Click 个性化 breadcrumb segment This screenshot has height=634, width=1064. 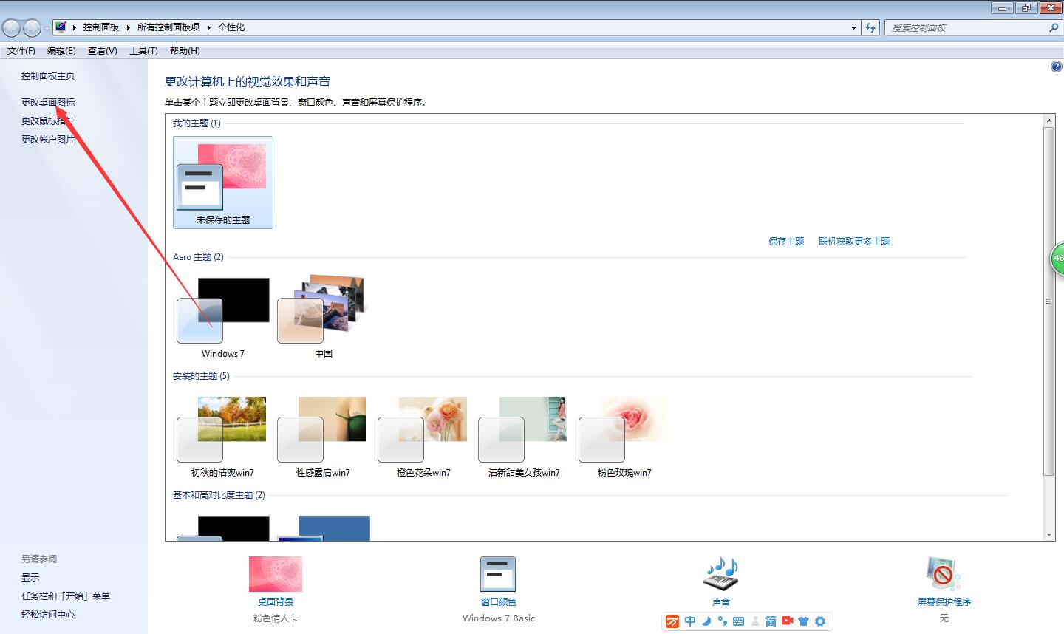(231, 27)
